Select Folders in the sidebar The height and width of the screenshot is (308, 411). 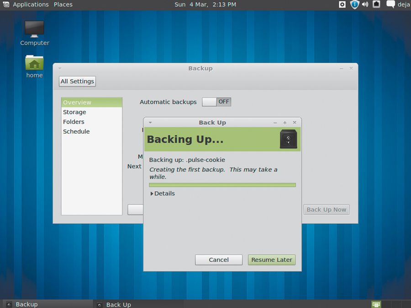pos(74,122)
